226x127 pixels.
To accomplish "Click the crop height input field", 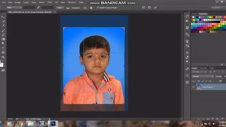I will coord(48,7).
